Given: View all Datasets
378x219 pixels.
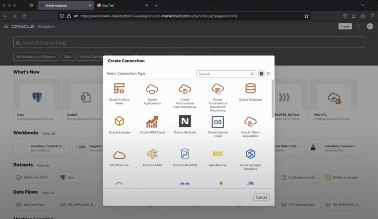Looking at the screenshot, I should coord(43,166).
